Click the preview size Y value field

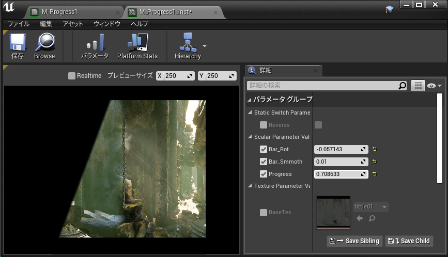coord(217,75)
